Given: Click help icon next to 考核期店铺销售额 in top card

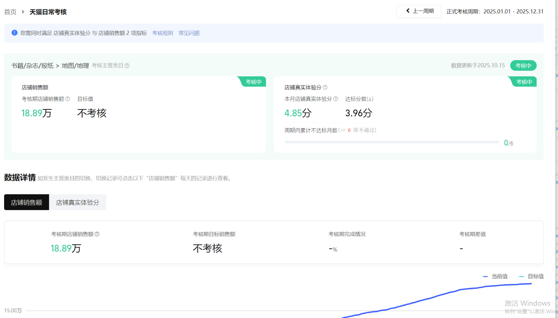Looking at the screenshot, I should pos(68,99).
